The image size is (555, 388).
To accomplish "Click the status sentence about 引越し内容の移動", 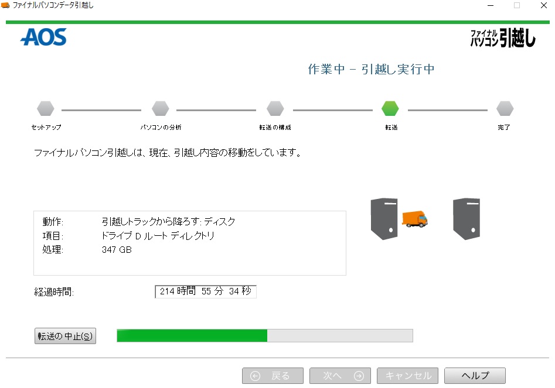I will pyautogui.click(x=168, y=153).
